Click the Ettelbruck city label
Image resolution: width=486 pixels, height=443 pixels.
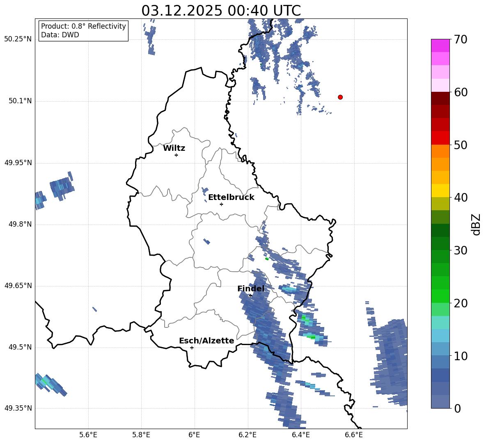231,198
